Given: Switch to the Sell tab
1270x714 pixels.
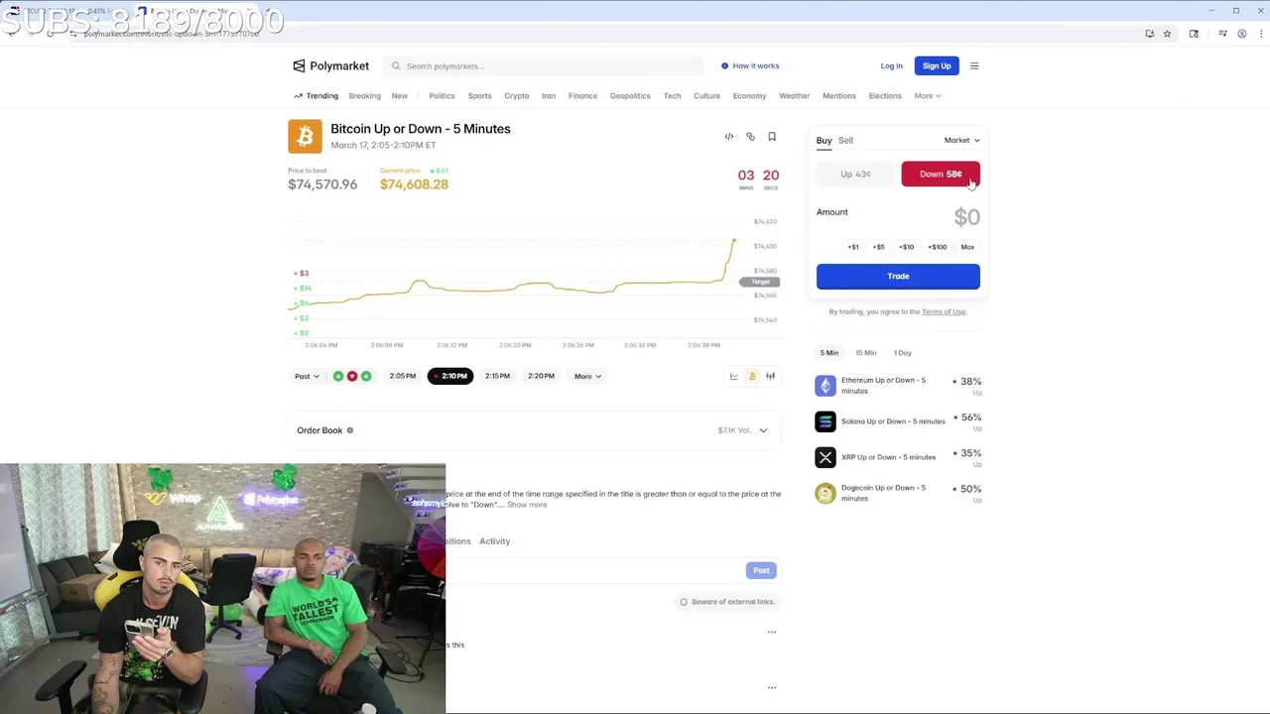Looking at the screenshot, I should tap(845, 141).
